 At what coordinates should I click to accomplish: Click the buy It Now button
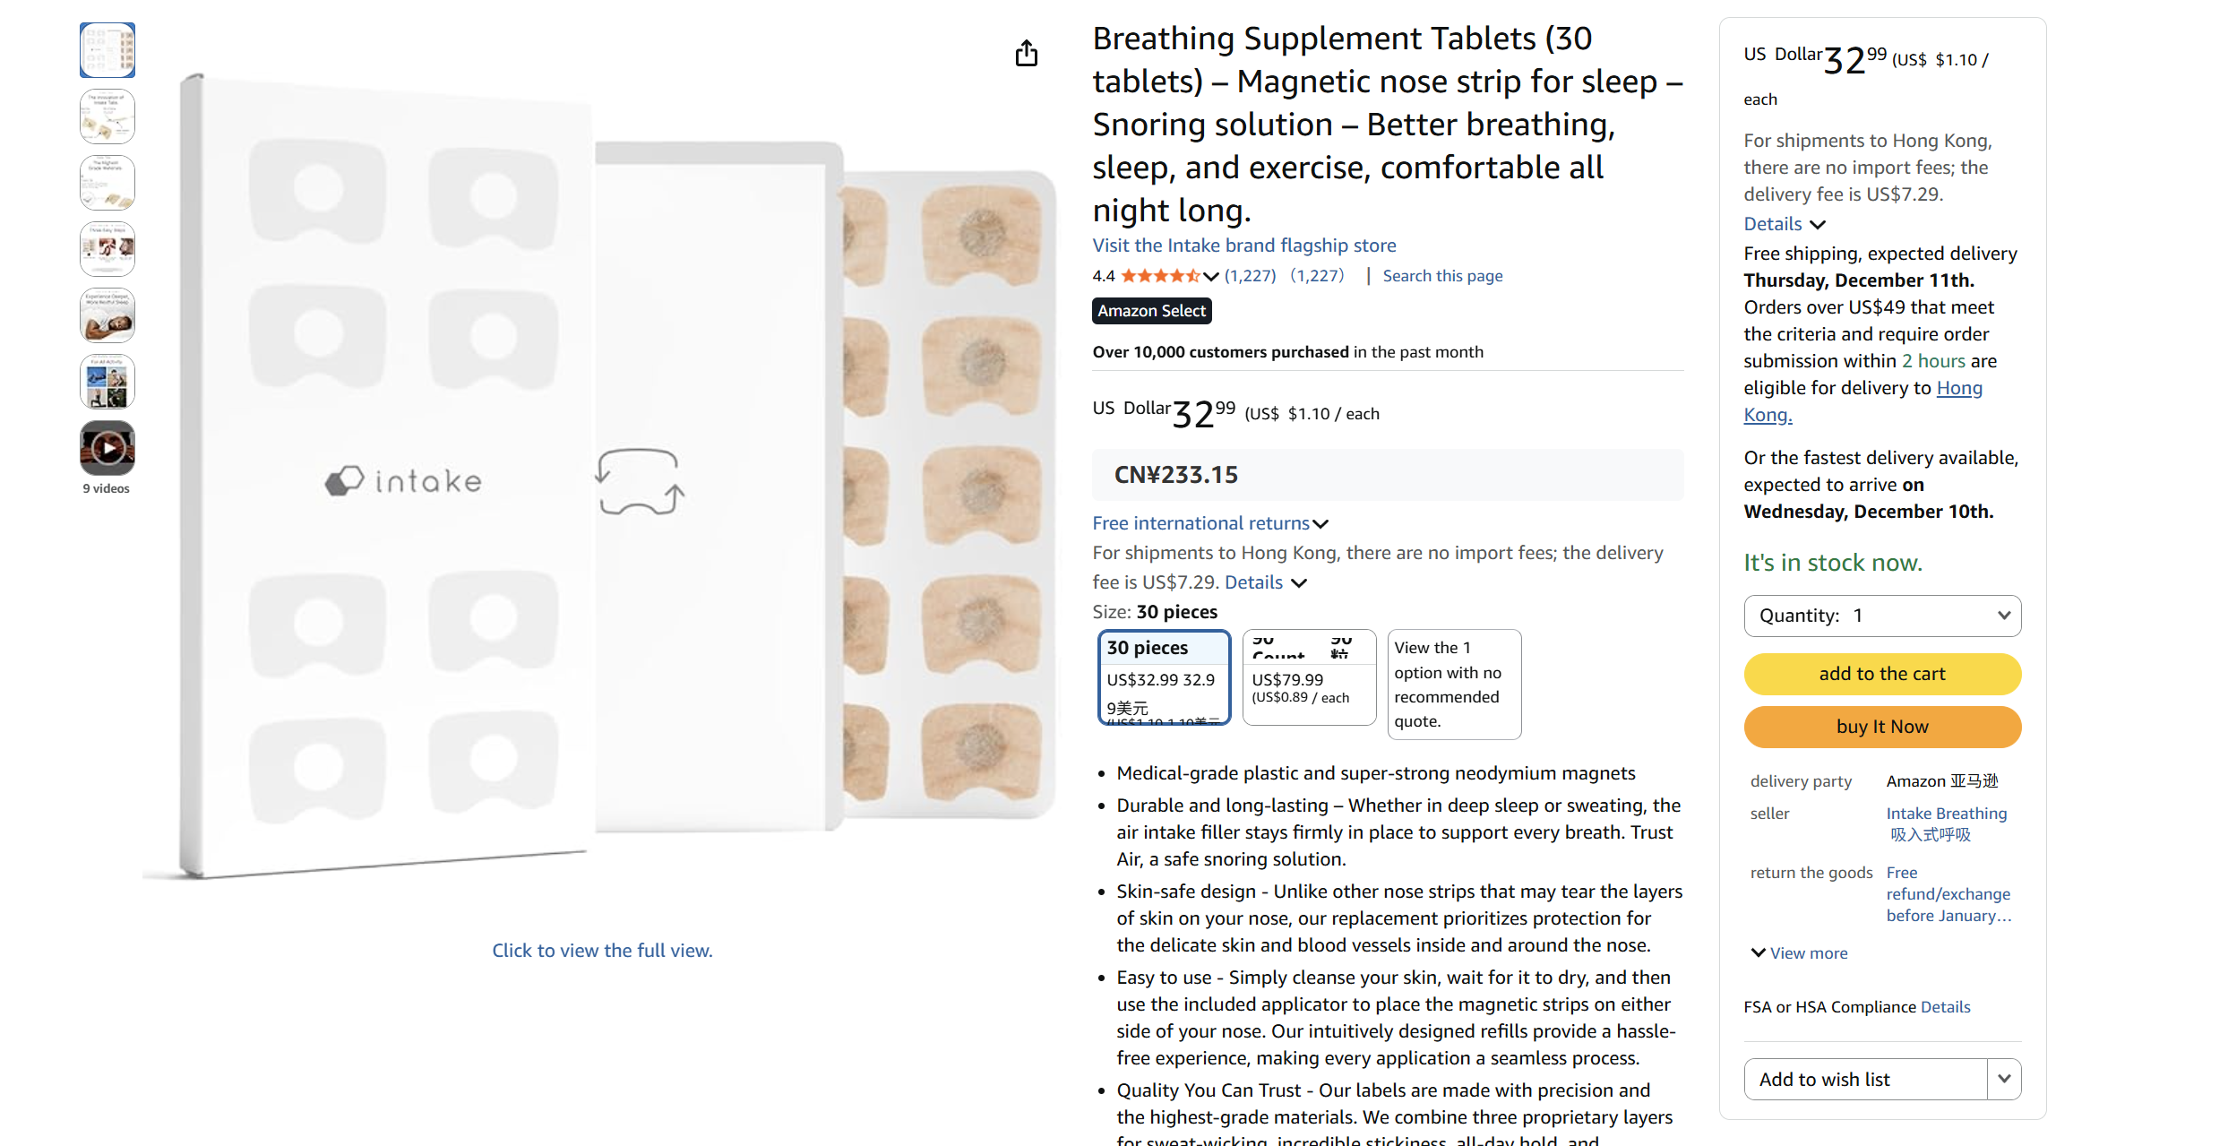1881,727
